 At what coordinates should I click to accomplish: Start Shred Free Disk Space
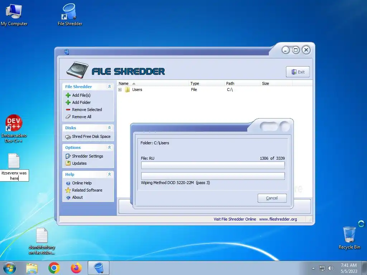[91, 136]
